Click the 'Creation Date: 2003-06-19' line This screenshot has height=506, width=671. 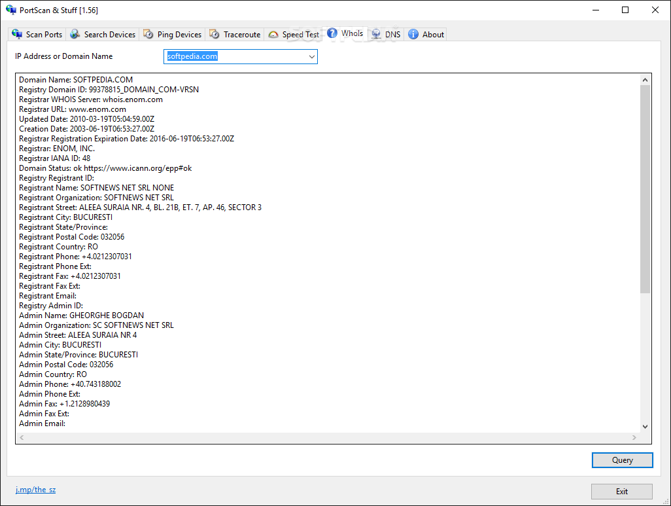coord(86,129)
